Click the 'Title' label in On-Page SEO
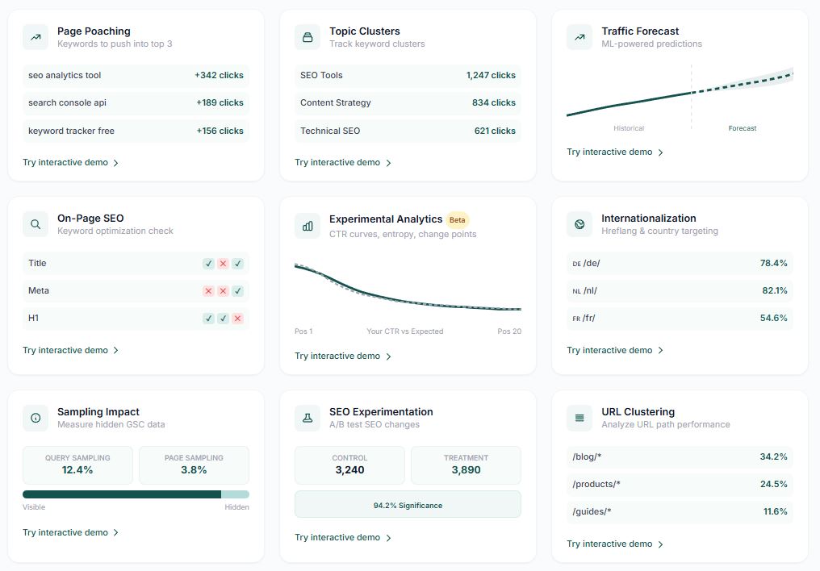 (x=37, y=263)
